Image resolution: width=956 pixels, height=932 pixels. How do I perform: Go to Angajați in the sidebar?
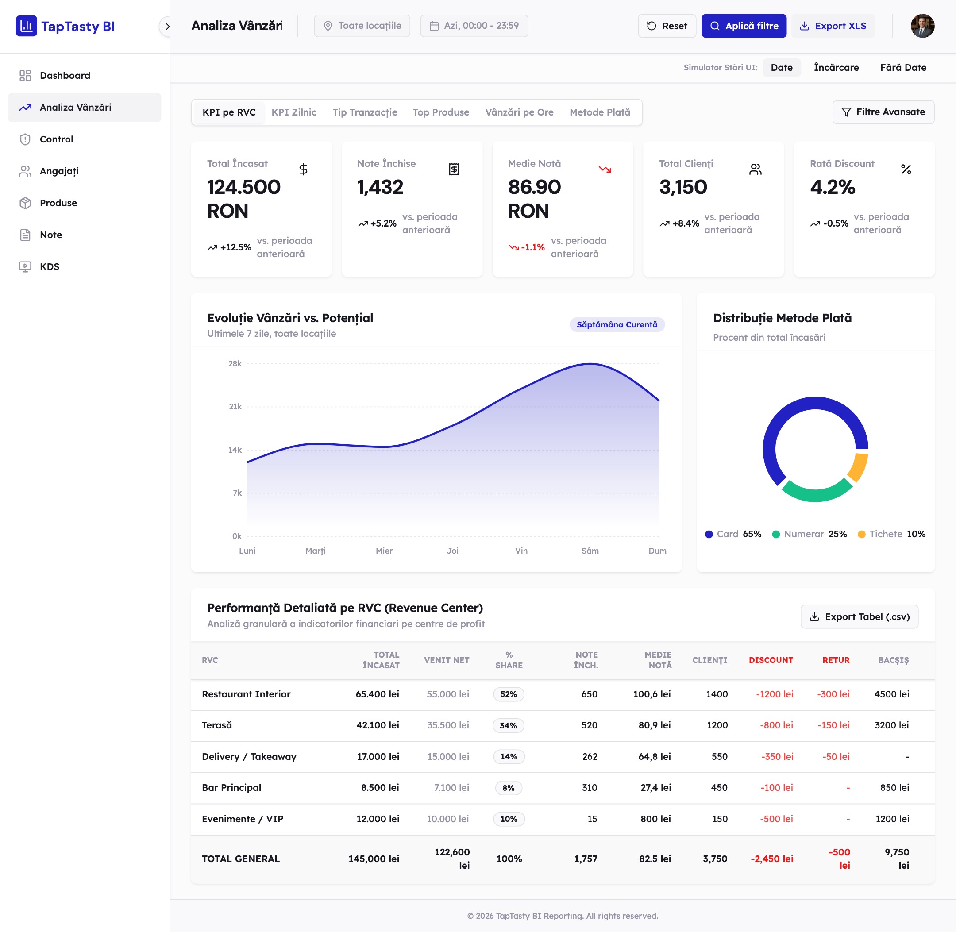[84, 171]
